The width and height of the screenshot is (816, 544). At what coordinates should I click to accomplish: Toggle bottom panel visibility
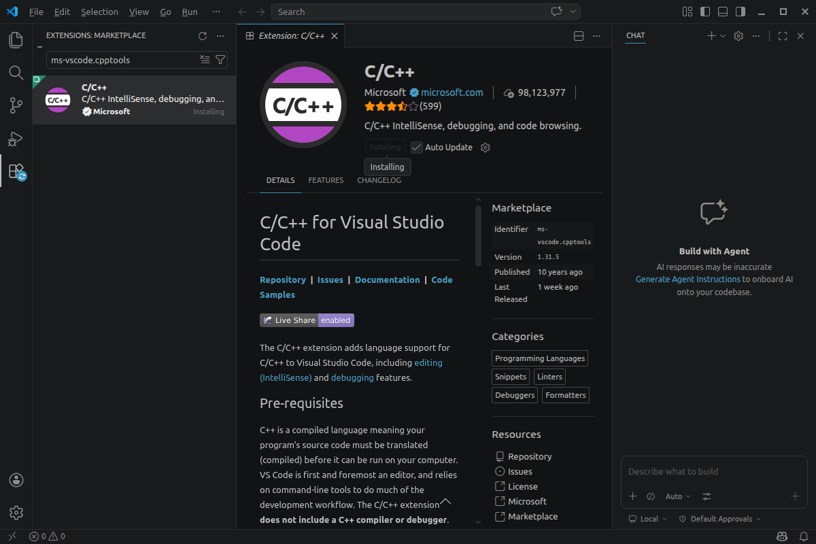coord(723,12)
